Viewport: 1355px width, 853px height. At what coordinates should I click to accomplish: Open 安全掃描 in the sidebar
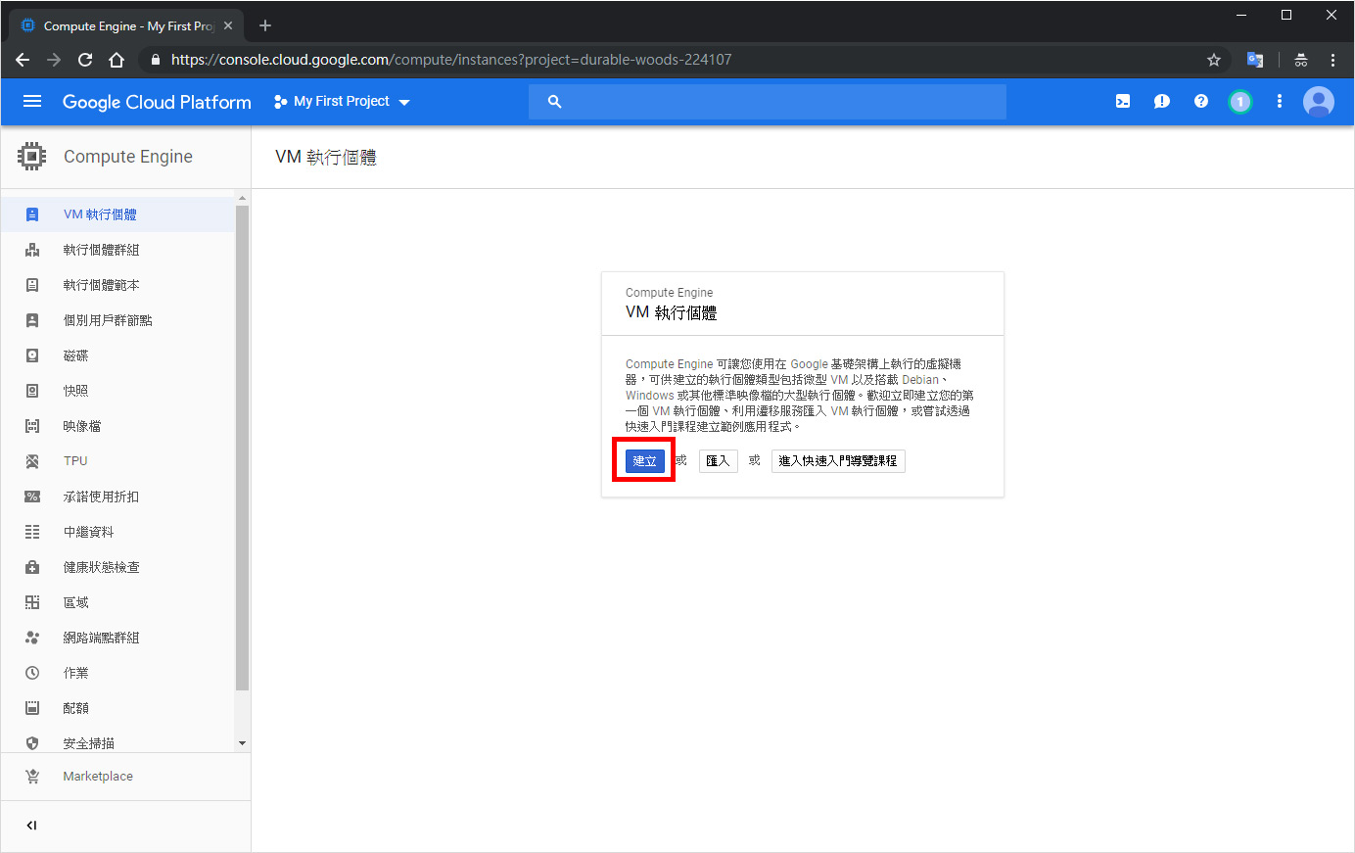(x=117, y=741)
